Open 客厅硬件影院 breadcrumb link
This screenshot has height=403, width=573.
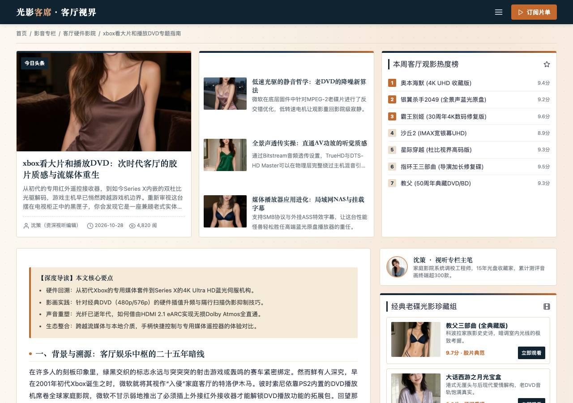(x=79, y=33)
